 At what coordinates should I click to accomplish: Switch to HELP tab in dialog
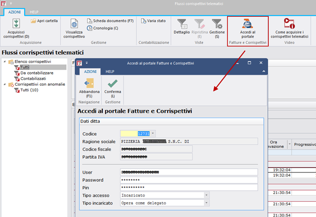tap(110, 71)
